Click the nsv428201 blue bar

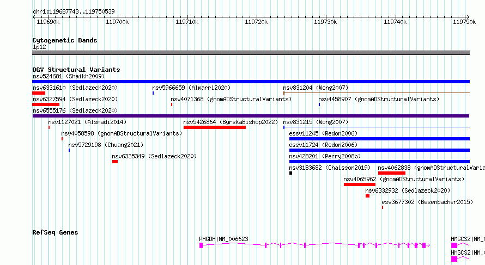click(379, 162)
